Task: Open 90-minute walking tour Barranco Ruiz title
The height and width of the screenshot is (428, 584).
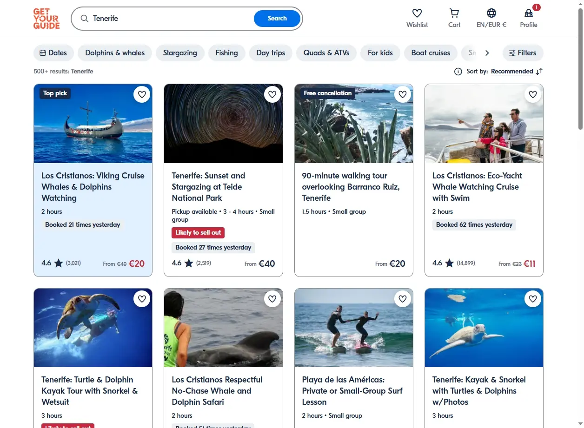Action: coord(351,187)
